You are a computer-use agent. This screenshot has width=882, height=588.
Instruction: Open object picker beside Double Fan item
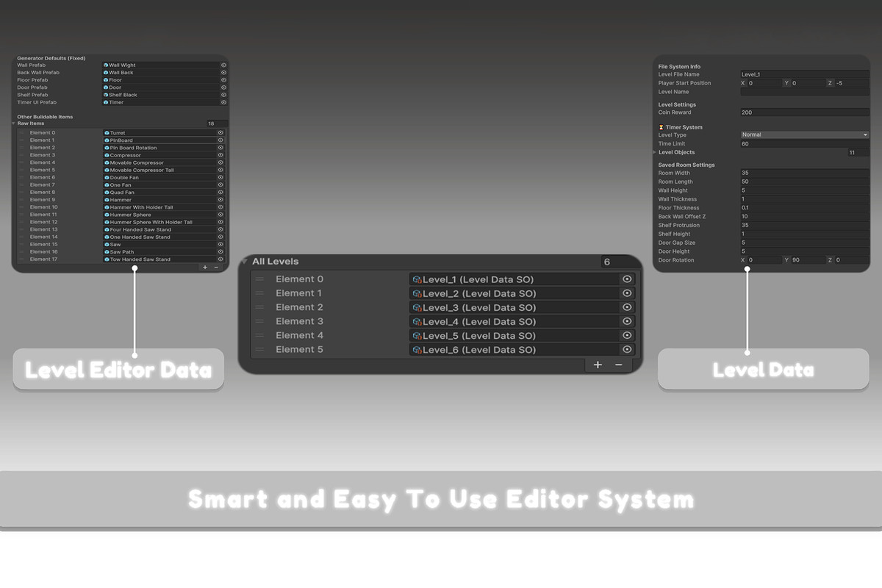tap(220, 177)
